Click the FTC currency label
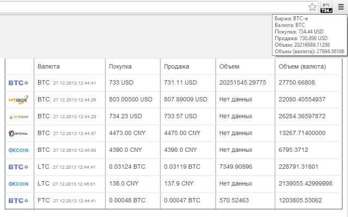The width and height of the screenshot is (348, 217). (x=43, y=200)
